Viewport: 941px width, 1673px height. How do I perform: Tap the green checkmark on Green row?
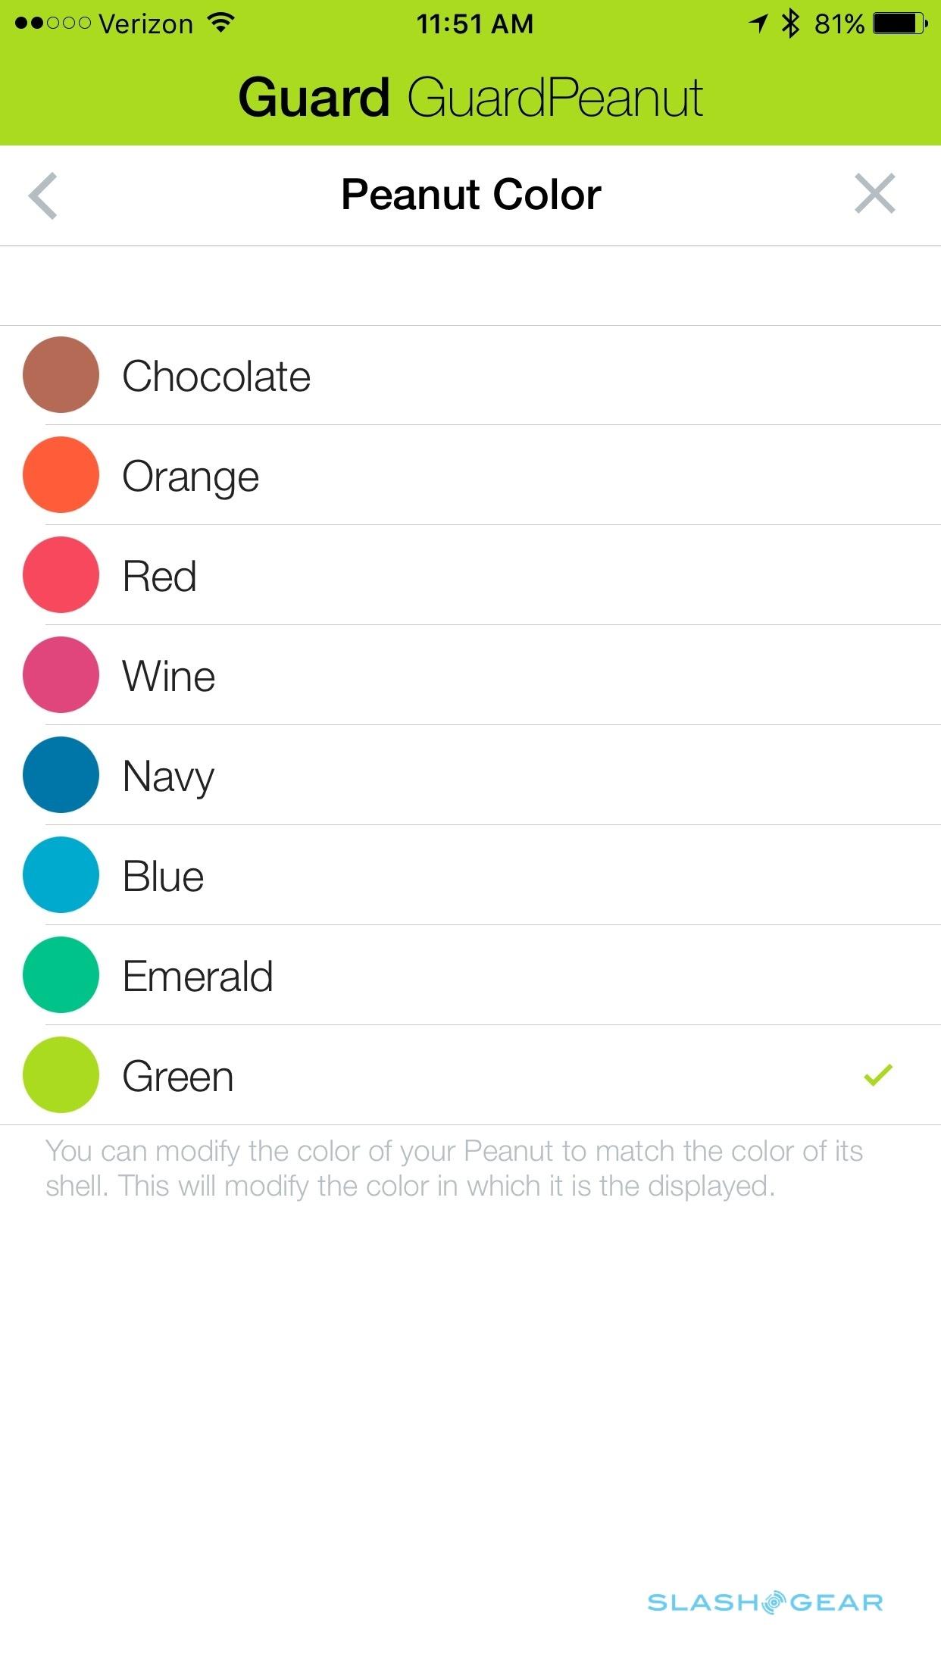(878, 1075)
